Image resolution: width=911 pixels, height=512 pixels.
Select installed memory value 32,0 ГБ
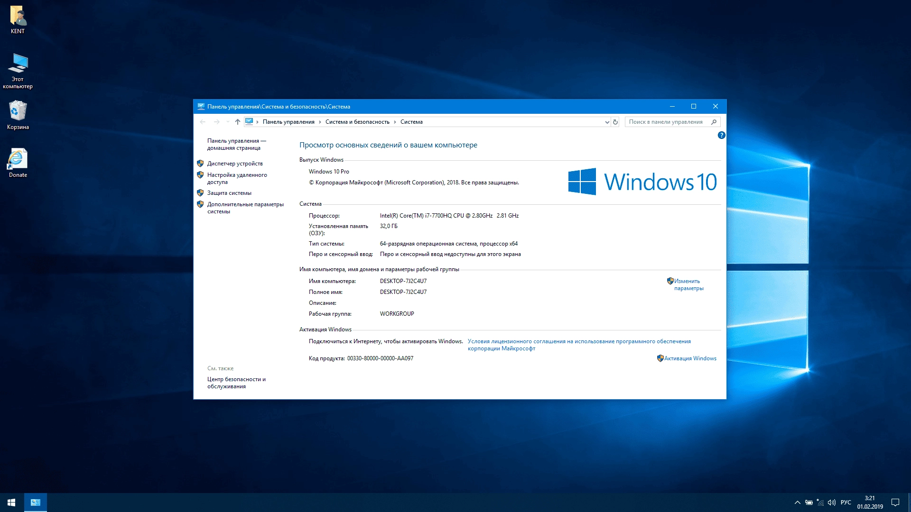click(x=389, y=226)
